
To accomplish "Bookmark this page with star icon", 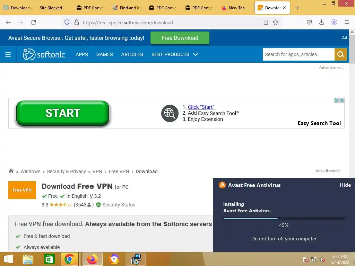I will (276, 22).
